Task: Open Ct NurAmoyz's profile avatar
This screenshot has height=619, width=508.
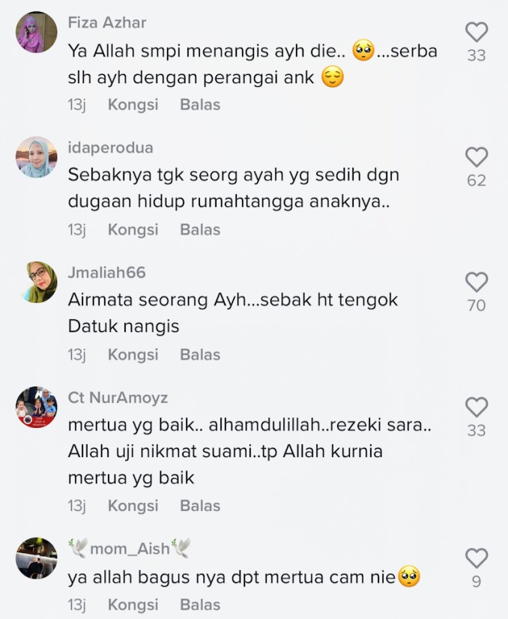Action: (36, 407)
